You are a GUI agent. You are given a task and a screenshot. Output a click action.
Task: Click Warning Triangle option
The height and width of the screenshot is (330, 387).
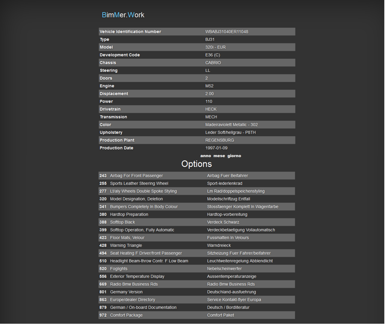tap(126, 246)
